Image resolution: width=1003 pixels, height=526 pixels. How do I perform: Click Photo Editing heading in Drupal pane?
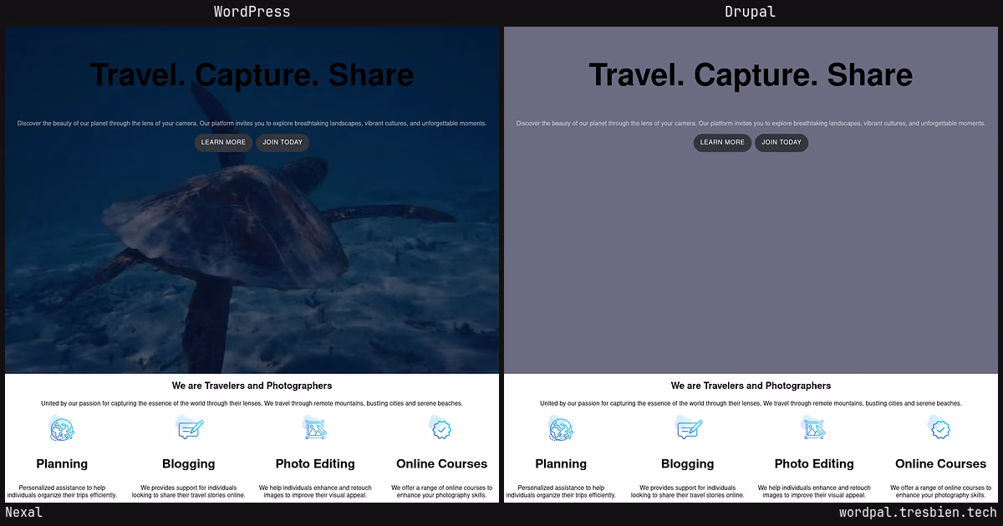[x=814, y=464]
